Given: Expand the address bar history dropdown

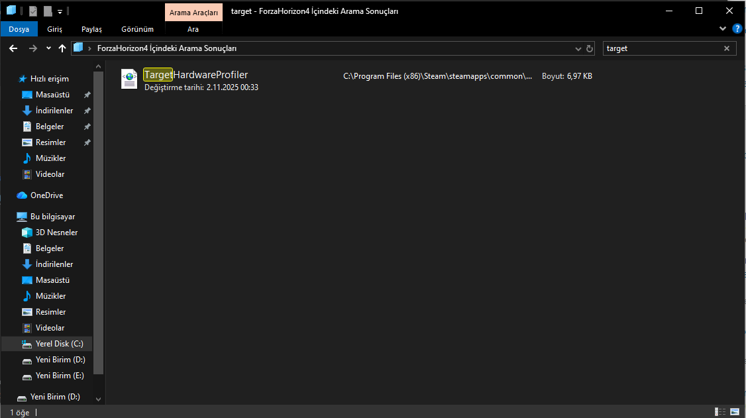Looking at the screenshot, I should [578, 48].
